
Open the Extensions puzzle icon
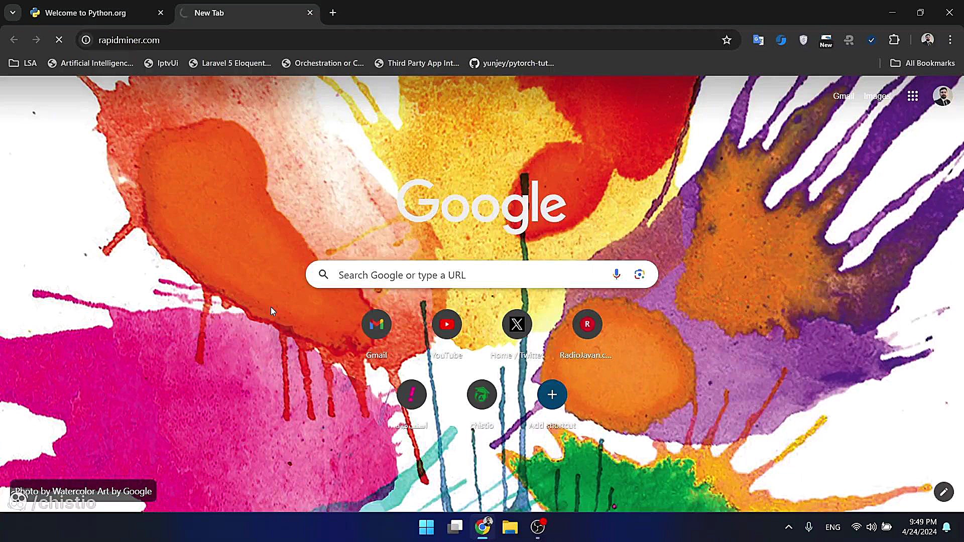(894, 40)
